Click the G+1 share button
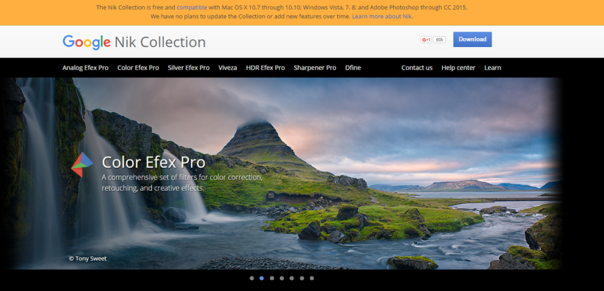Image resolution: width=604 pixels, height=291 pixels. click(x=426, y=39)
